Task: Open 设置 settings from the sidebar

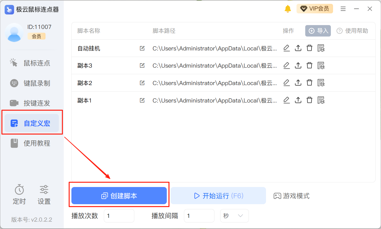Action: [x=44, y=194]
